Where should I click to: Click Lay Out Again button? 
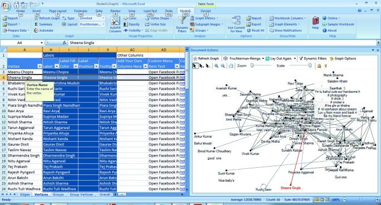coord(279,58)
